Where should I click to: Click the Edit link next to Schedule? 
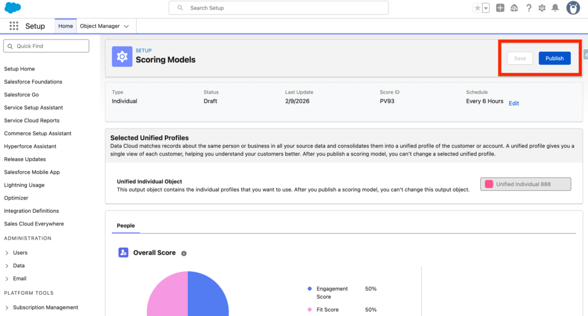514,103
